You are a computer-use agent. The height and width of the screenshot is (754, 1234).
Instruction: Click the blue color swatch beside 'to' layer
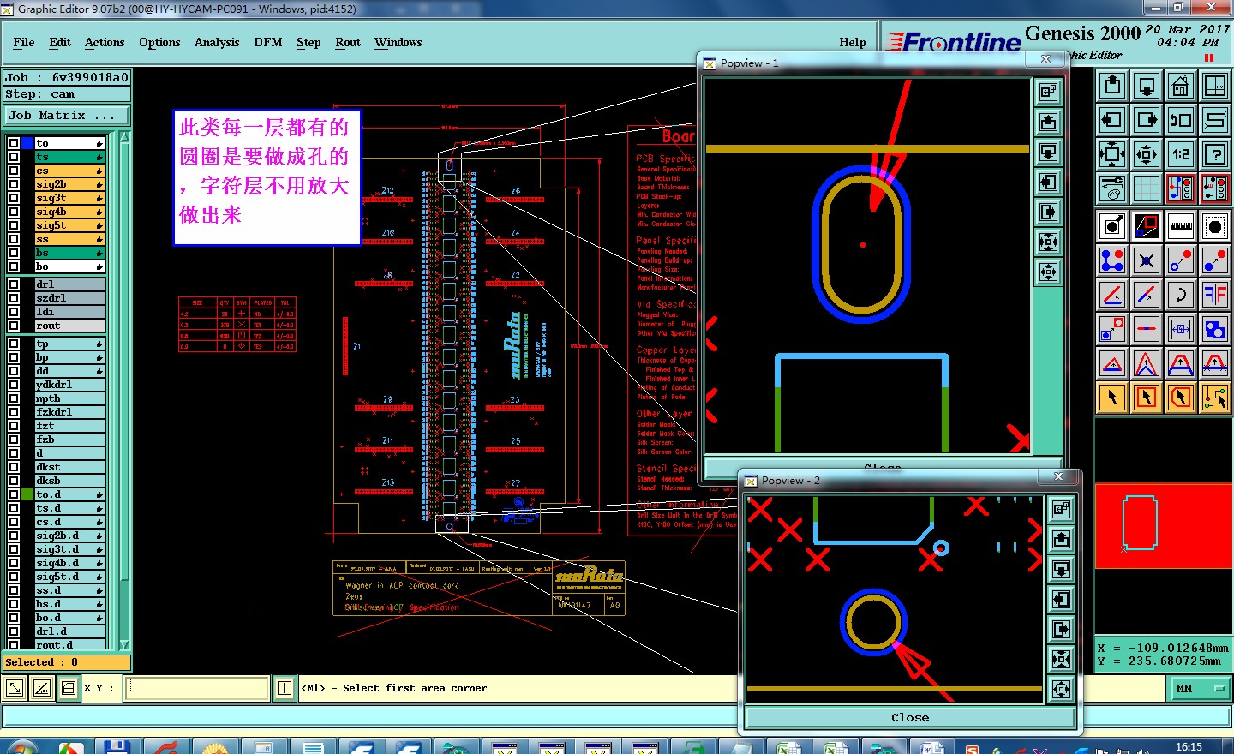(x=27, y=143)
